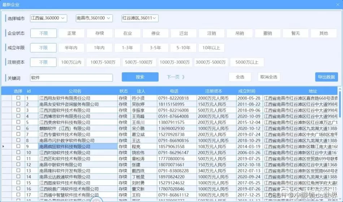Image resolution: width=343 pixels, height=202 pixels.
Task: Pick the 吊销 enterprise status option
Action: [x=239, y=33]
